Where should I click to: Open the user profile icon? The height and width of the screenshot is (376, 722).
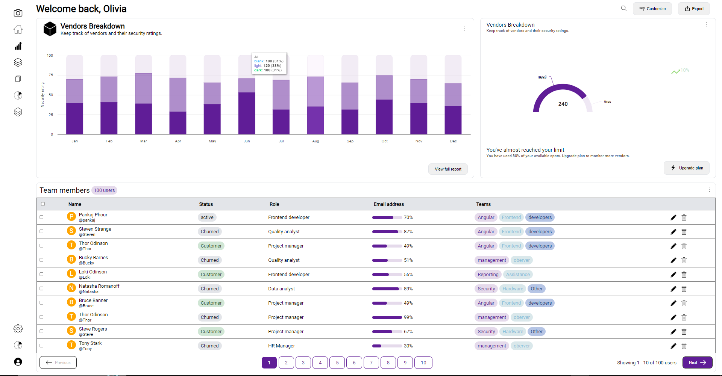pos(18,362)
